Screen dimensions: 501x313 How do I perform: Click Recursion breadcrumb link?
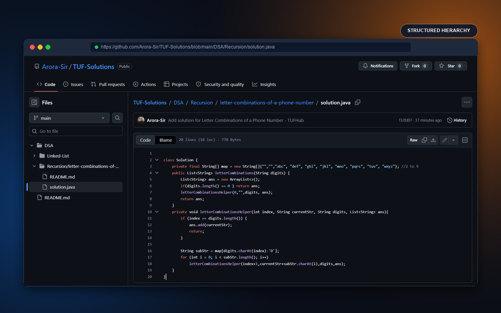(x=202, y=103)
